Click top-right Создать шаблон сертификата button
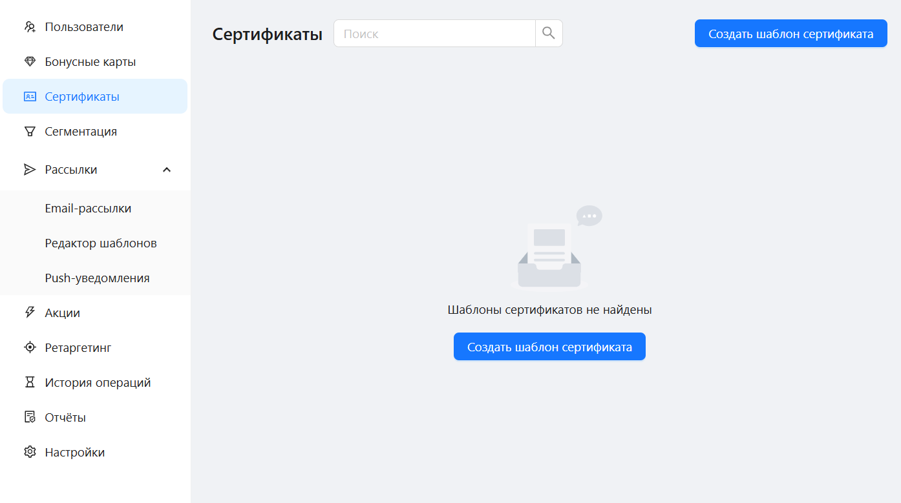This screenshot has height=503, width=901. [791, 34]
